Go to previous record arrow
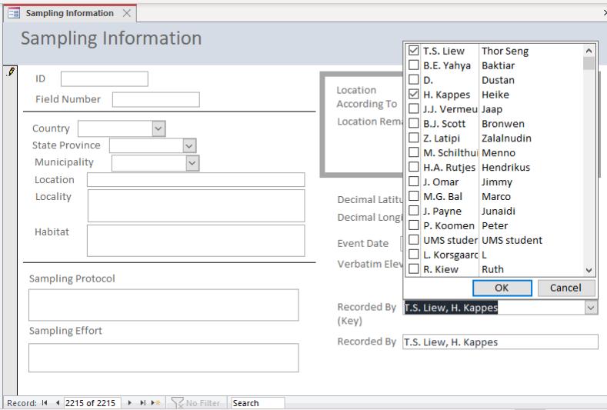Viewport: 607px width, 410px height. (x=57, y=402)
